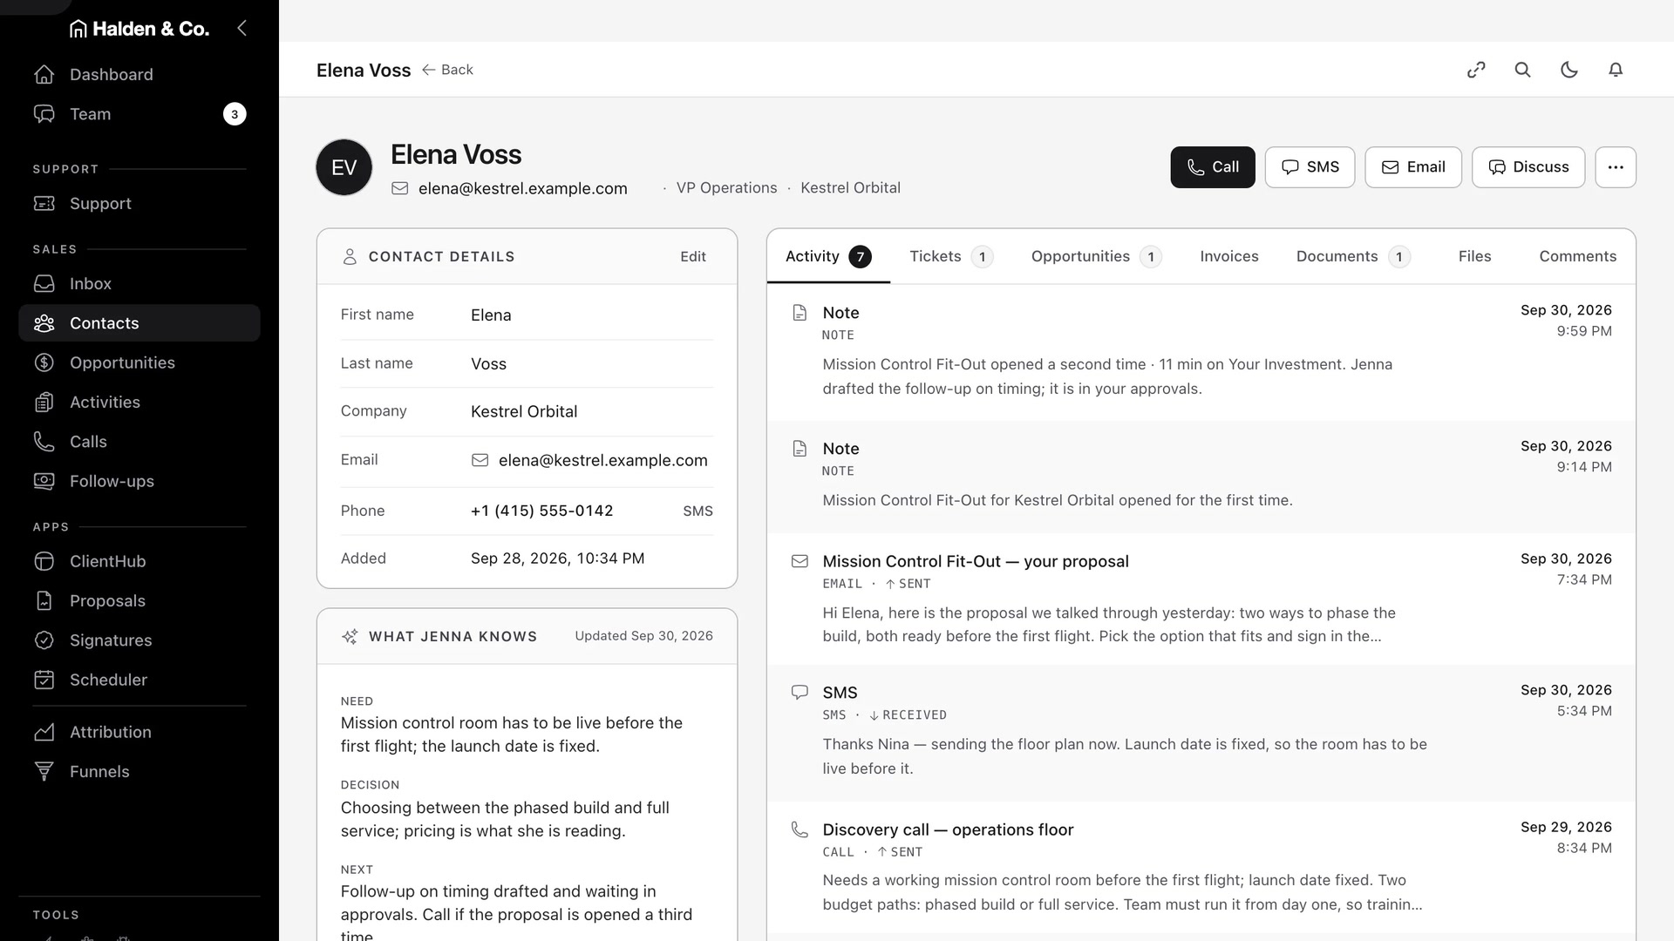Open the Invoices tab
Screen dimensions: 1674x941
pyautogui.click(x=1229, y=256)
